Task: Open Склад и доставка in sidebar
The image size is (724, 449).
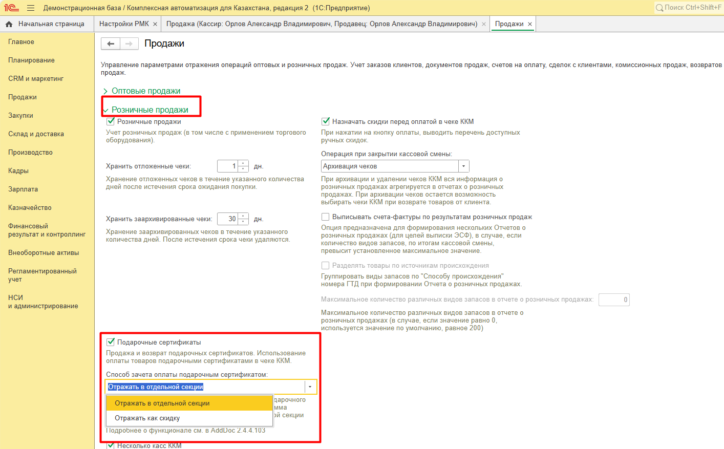Action: pyautogui.click(x=36, y=134)
